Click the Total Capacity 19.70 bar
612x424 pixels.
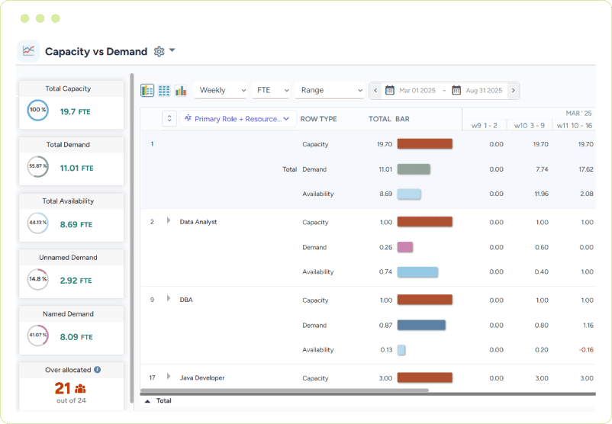pyautogui.click(x=424, y=144)
